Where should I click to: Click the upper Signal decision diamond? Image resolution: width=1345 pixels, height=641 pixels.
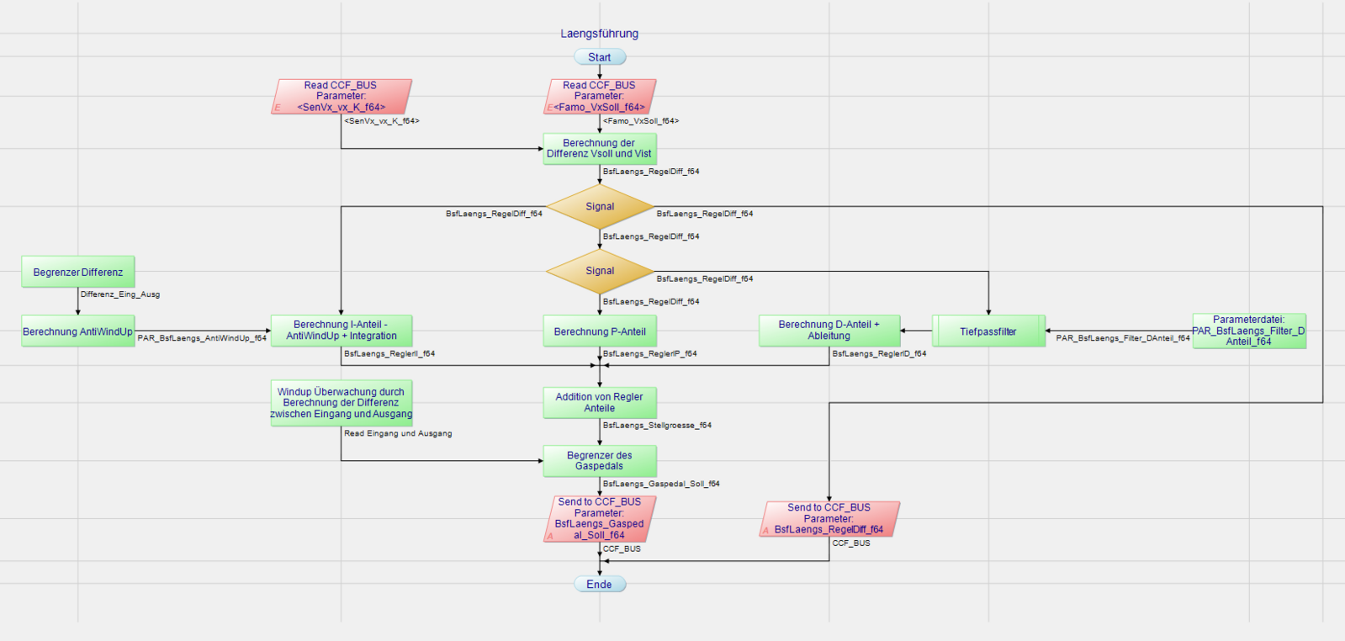[x=600, y=207]
